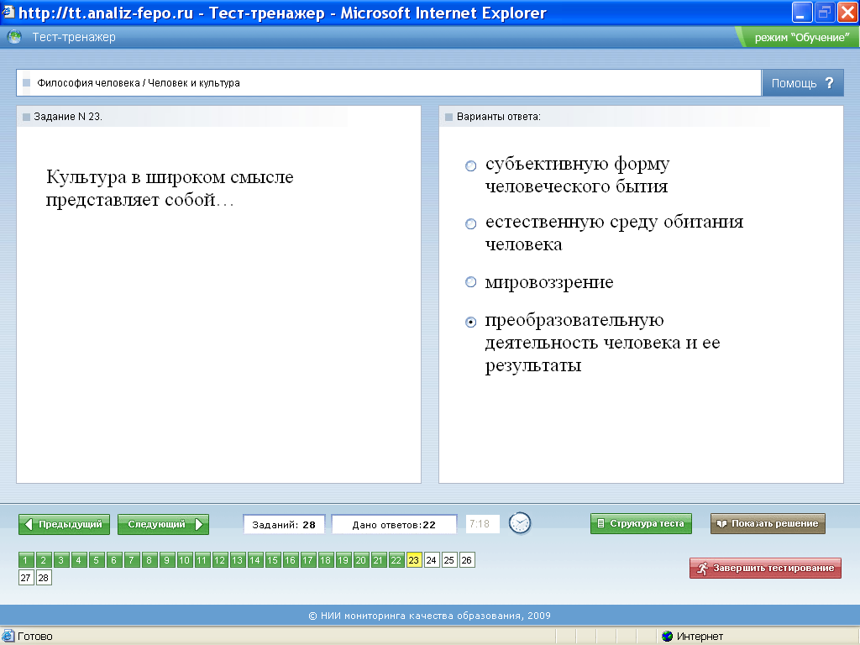Click highlighted question 23 box
Viewport: 860px width, 645px height.
pyautogui.click(x=413, y=560)
